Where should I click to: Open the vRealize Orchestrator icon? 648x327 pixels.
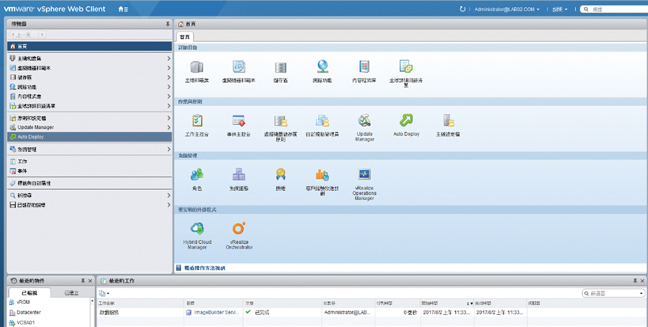coord(239,229)
